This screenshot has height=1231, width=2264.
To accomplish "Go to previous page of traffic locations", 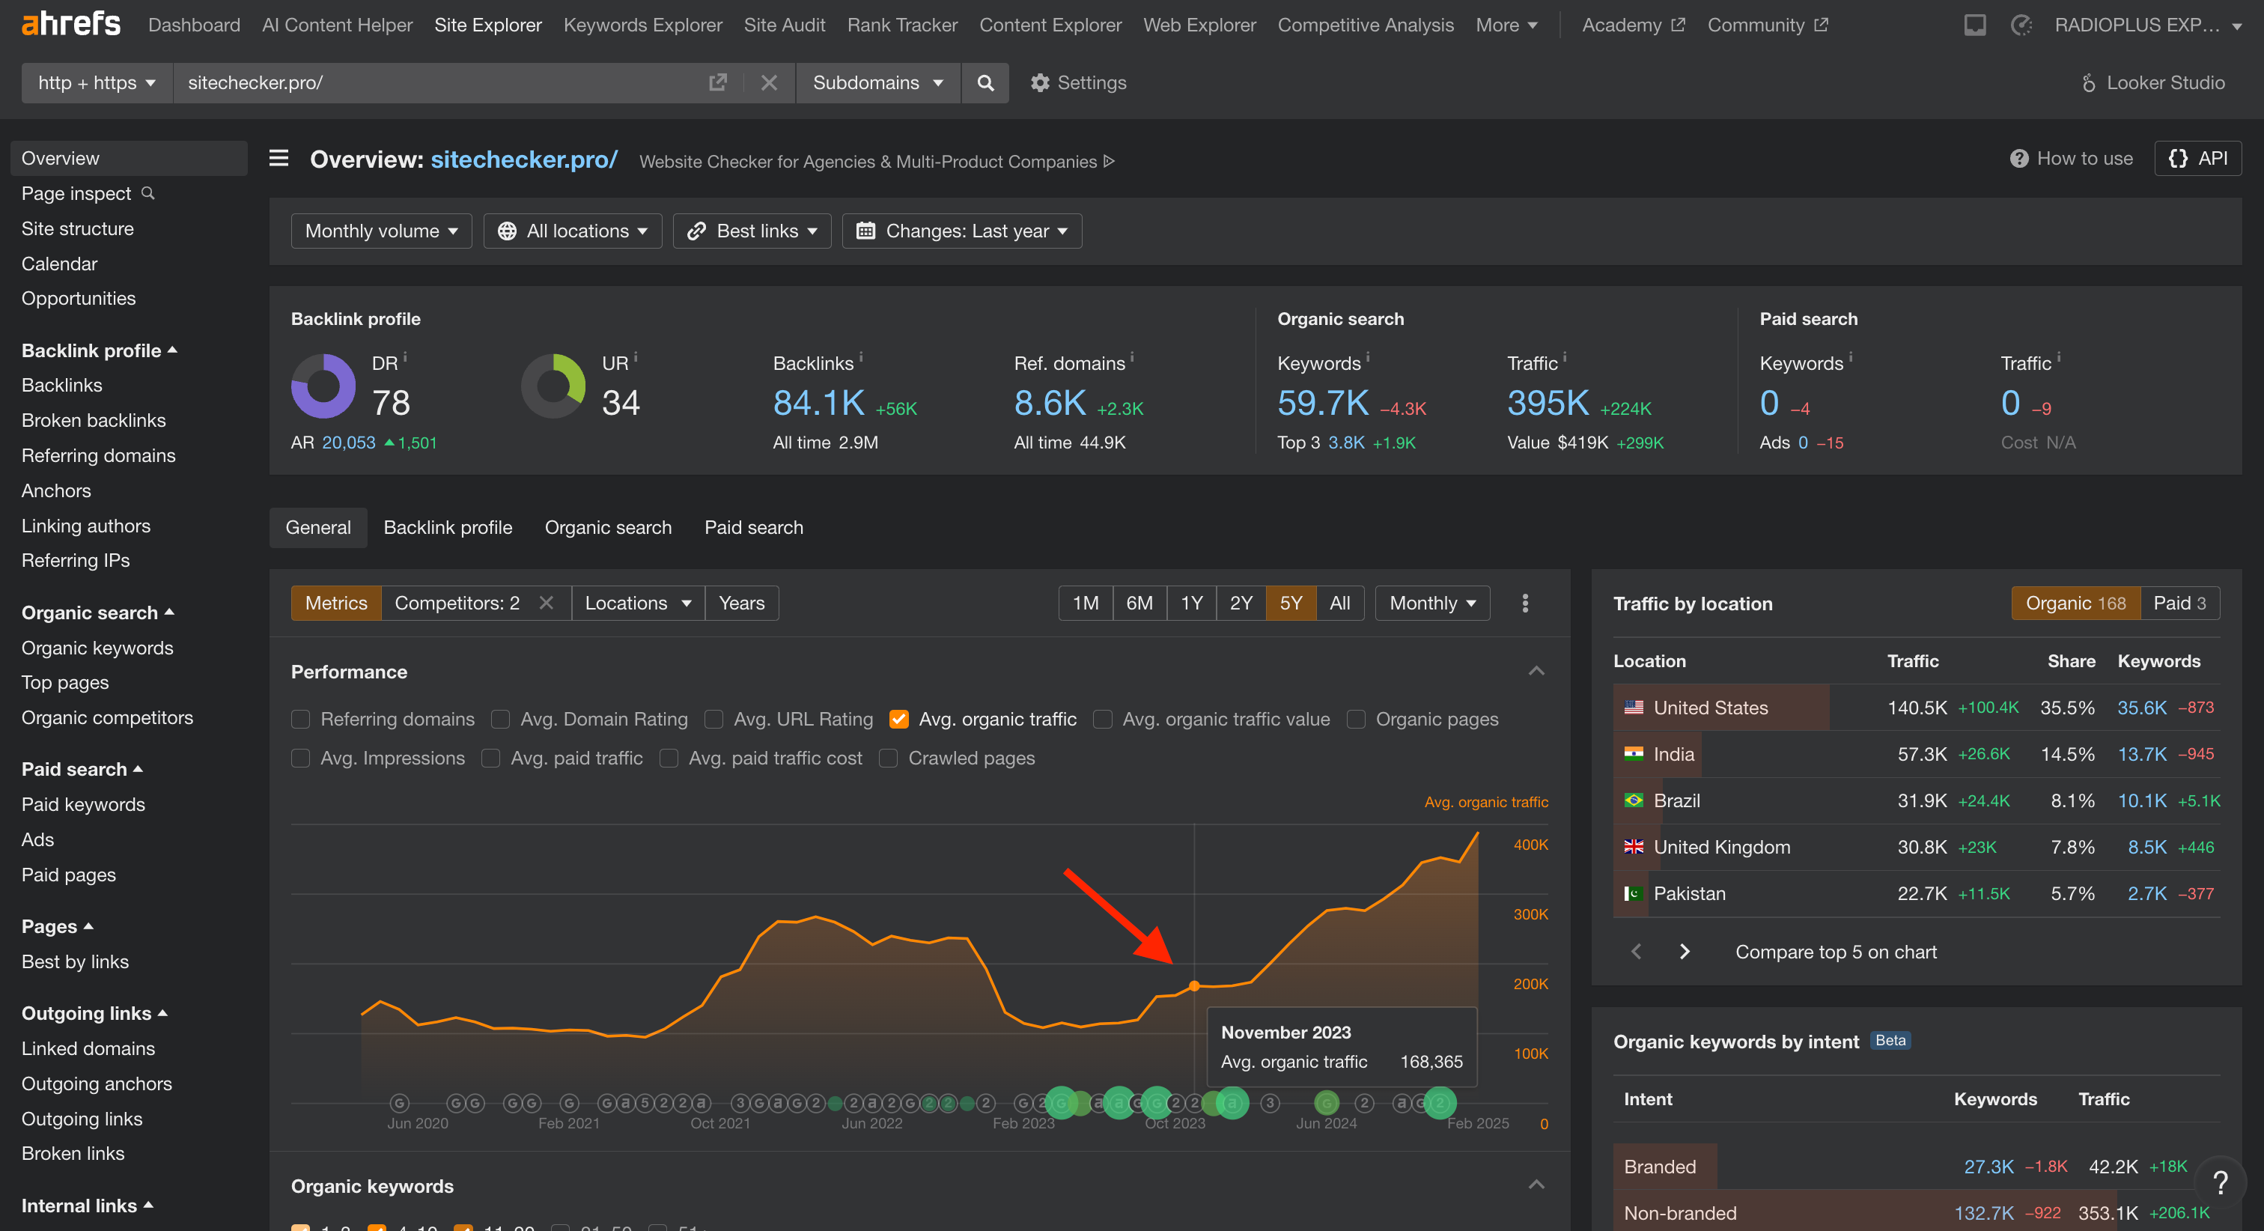I will pyautogui.click(x=1636, y=952).
